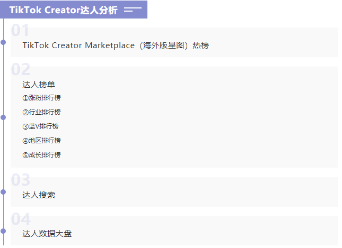The height and width of the screenshot is (248, 342).
Task: Select the 01 section number
Action: tap(20, 31)
